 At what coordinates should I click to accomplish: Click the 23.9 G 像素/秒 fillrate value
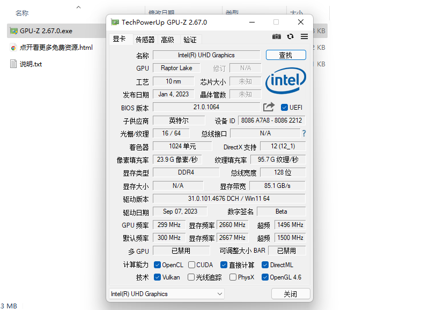(177, 160)
